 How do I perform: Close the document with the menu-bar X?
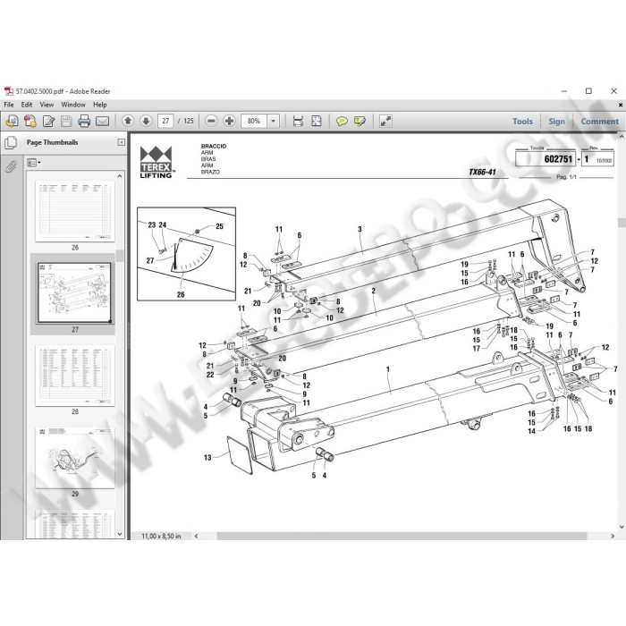(621, 105)
